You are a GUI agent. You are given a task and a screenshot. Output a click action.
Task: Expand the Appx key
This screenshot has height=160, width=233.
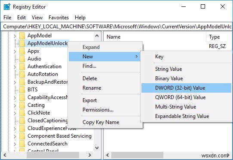pos(15,51)
